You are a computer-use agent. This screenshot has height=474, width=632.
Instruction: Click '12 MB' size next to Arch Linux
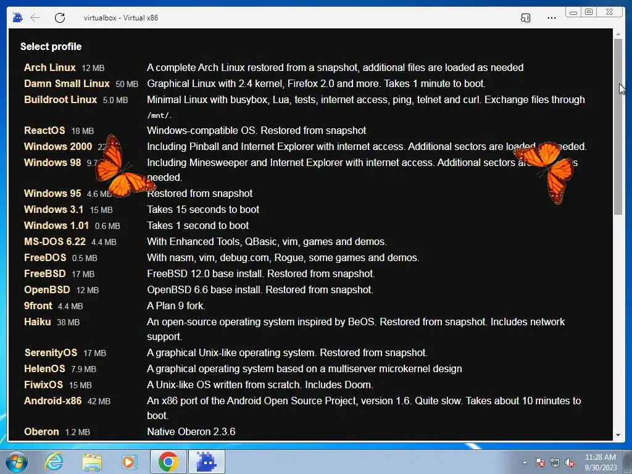pyautogui.click(x=93, y=68)
